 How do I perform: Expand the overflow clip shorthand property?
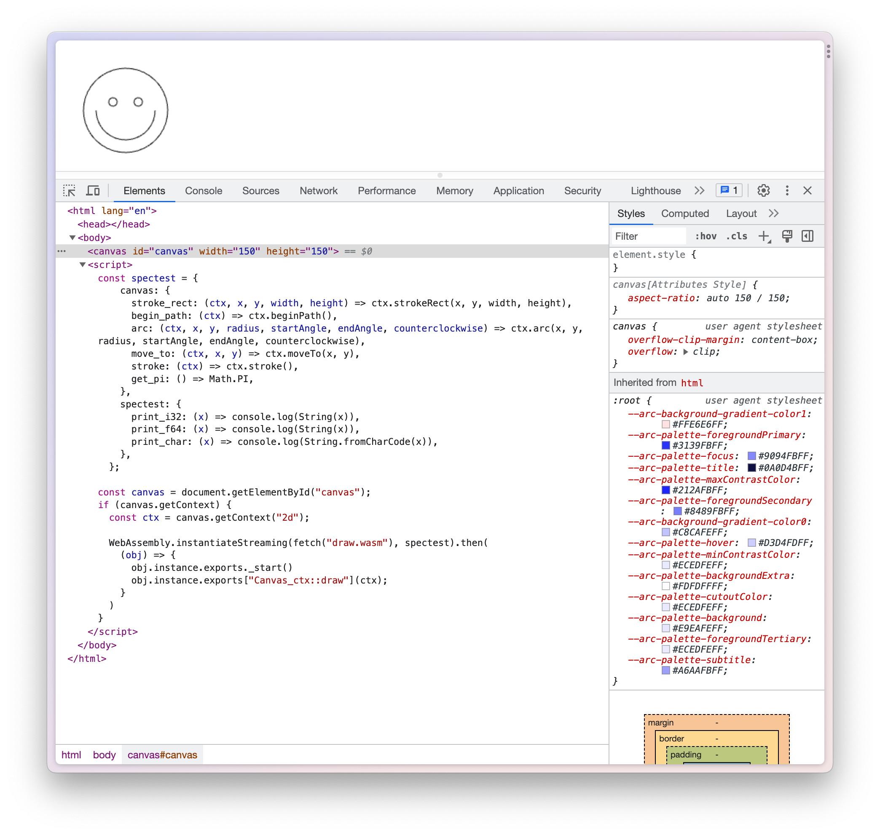coord(686,352)
